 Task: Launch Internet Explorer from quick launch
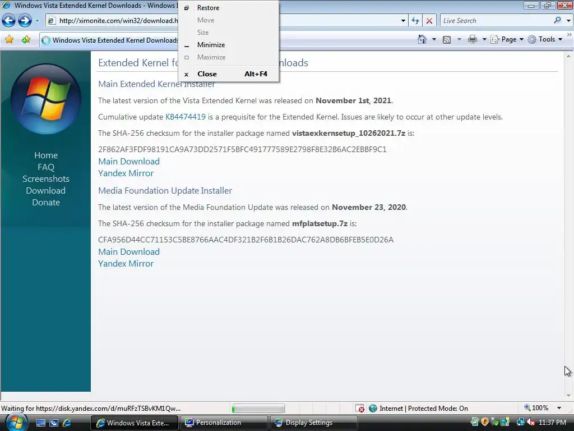67,423
